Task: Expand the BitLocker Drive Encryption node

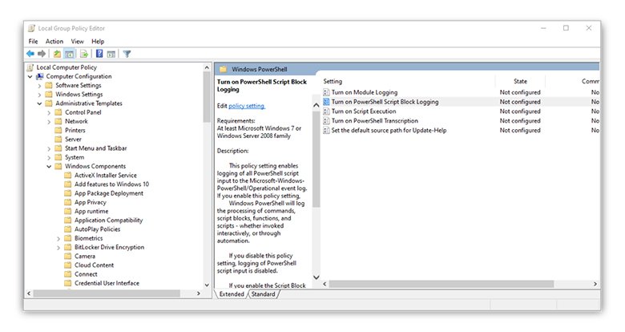Action: (58, 247)
